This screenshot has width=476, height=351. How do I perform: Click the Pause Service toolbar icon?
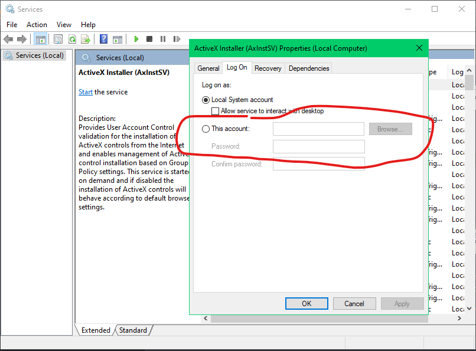tap(163, 40)
